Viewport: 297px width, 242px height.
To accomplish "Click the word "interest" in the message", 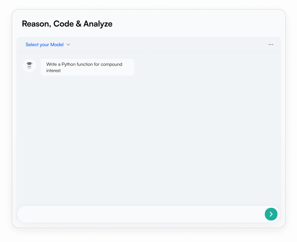I will 54,71.
